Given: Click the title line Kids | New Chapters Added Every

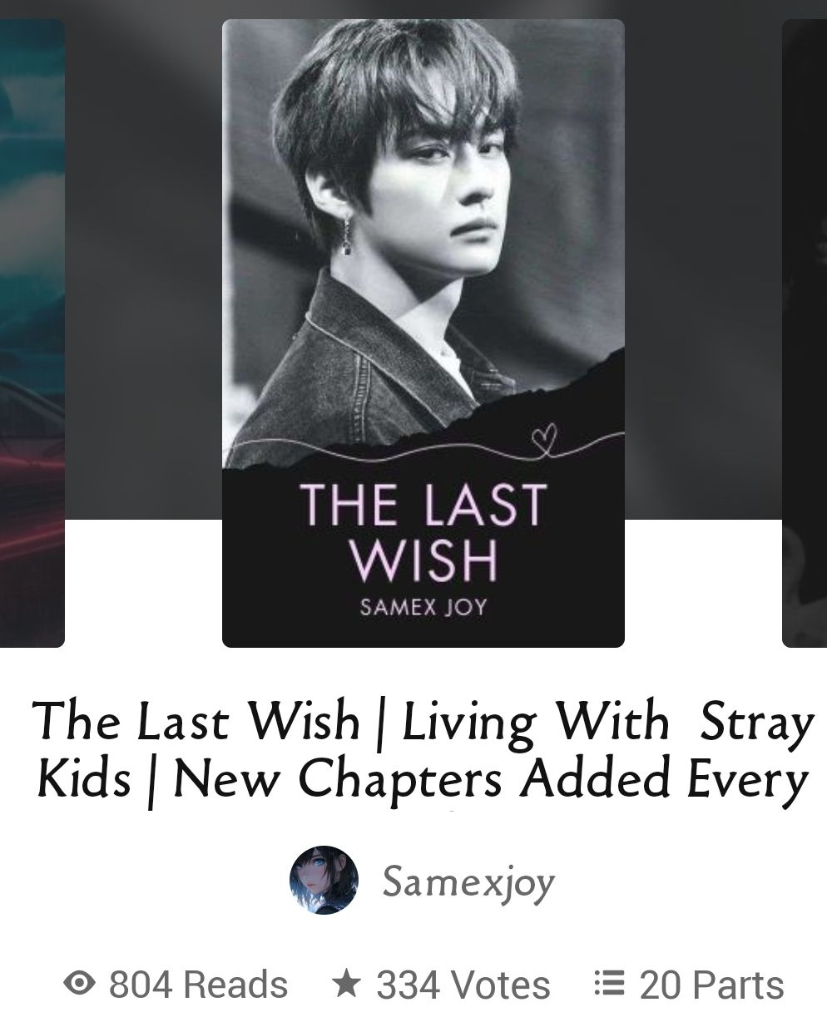Looking at the screenshot, I should click(423, 779).
